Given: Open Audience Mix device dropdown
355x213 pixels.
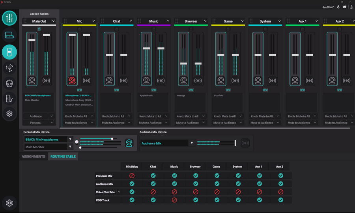Looking at the screenshot, I should (192, 143).
